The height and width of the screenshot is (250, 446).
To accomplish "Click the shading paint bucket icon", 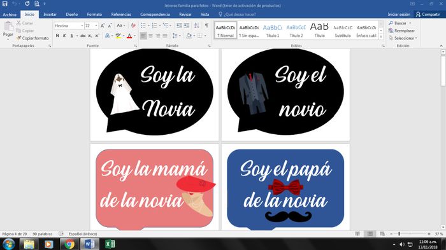I will [189, 36].
